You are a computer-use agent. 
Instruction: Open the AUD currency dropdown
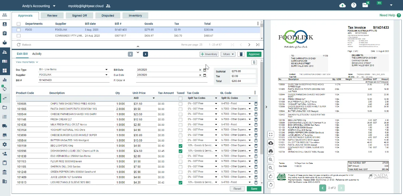(144, 98)
